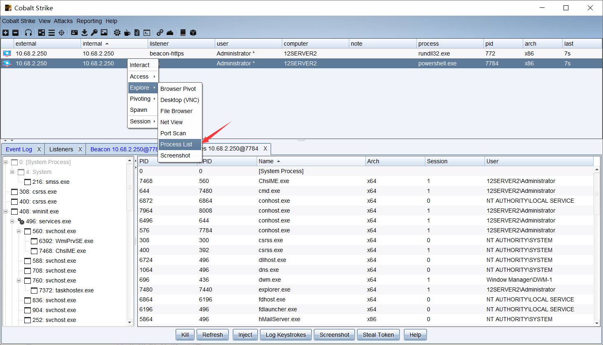Switch to the Beacon 10.68.2.250 tab

[x=124, y=149]
